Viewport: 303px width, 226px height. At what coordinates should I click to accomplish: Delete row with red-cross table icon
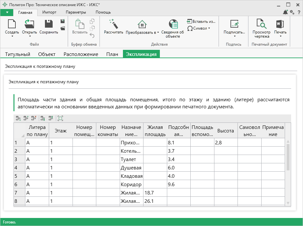tap(34, 118)
